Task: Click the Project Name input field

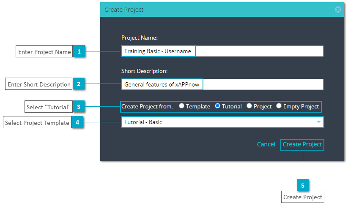Action: click(x=222, y=51)
